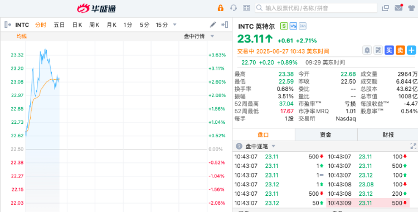Click the blue 买 buy button

click(389, 50)
